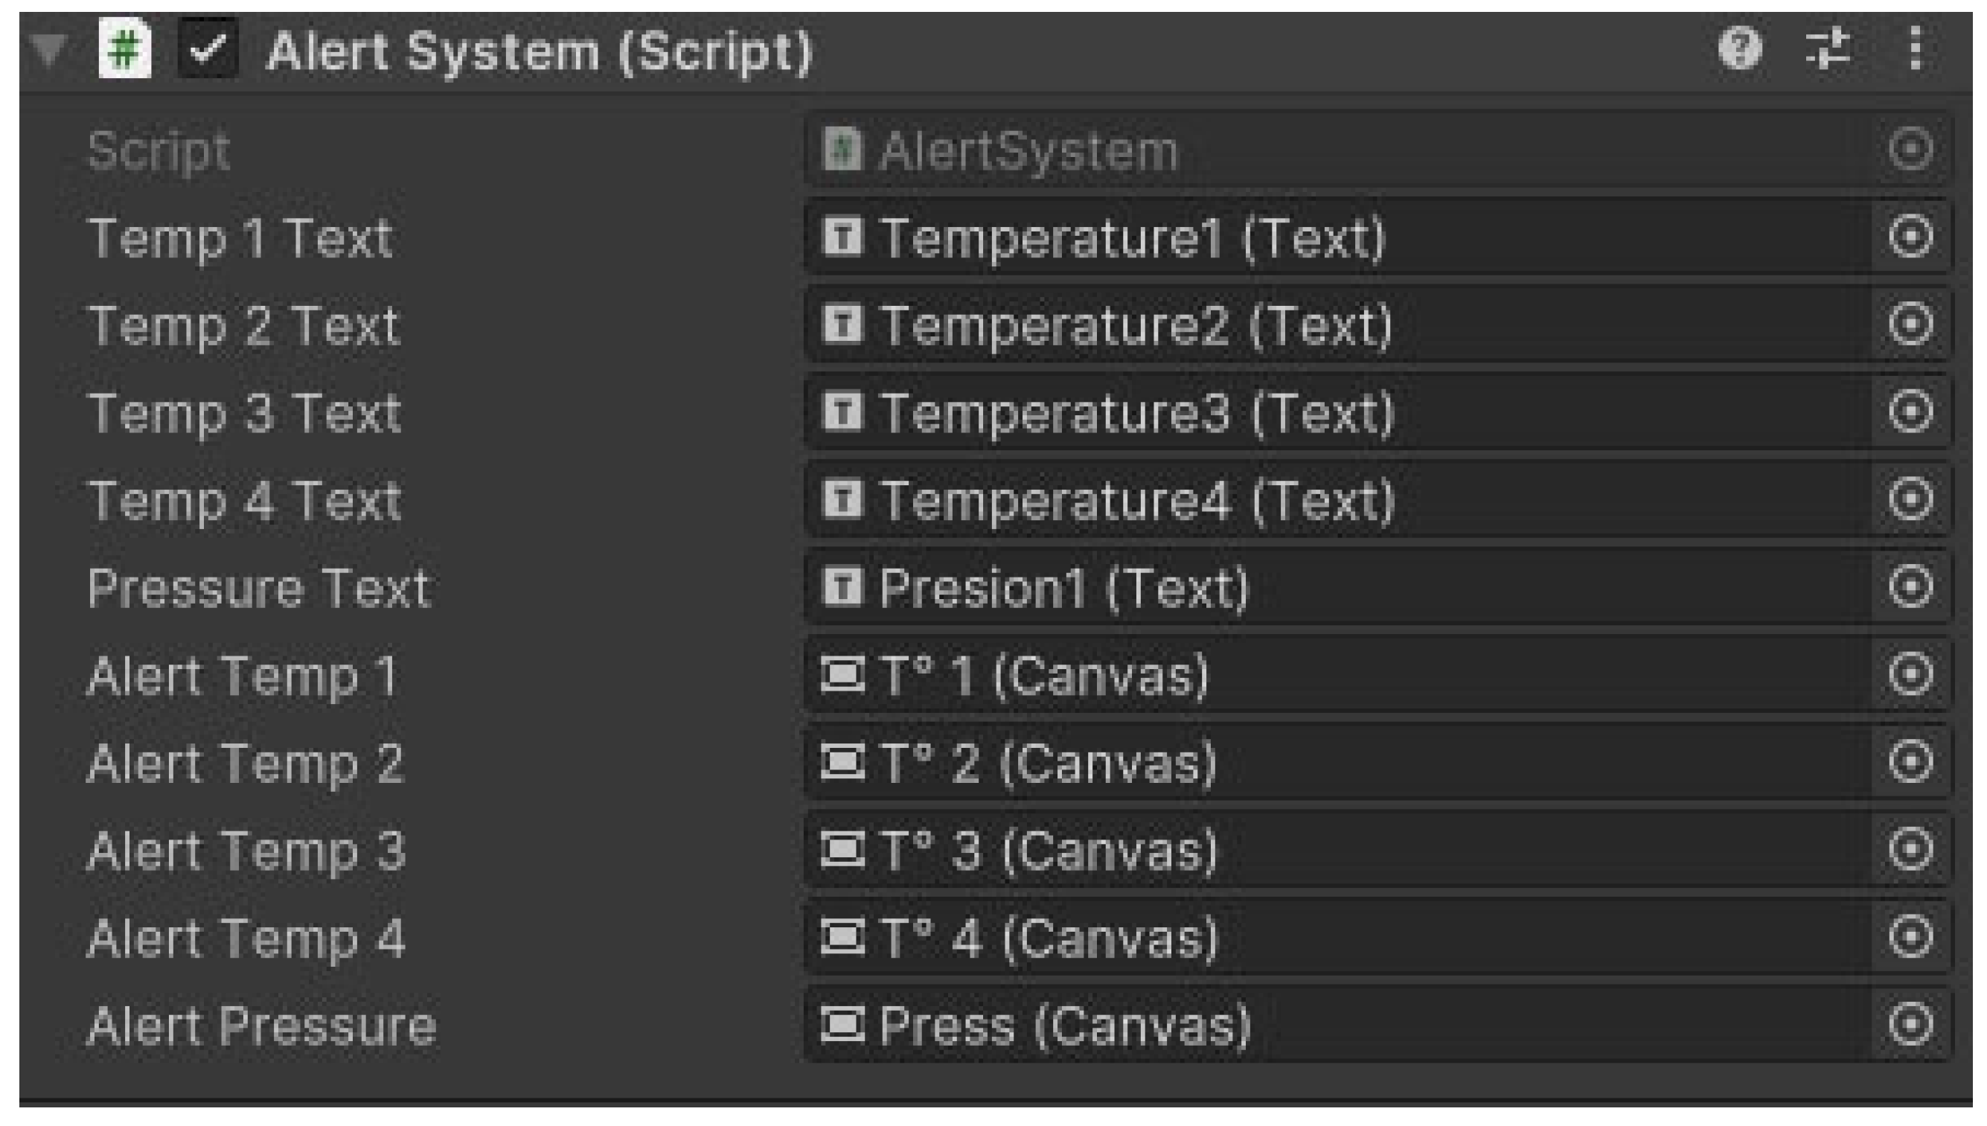Open the component presets sliders icon
1987x1126 pixels.
(x=1828, y=50)
